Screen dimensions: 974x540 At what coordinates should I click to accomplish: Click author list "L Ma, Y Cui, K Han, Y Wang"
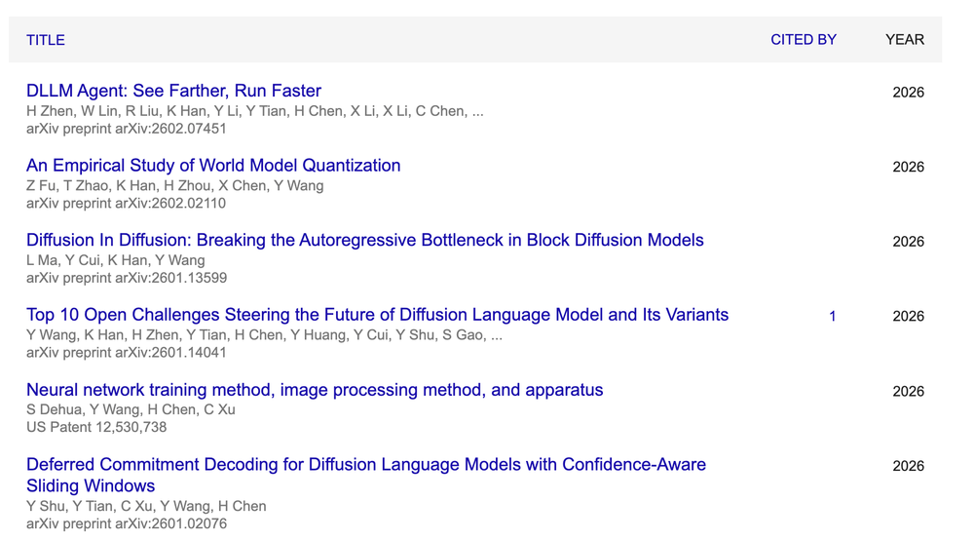click(116, 260)
